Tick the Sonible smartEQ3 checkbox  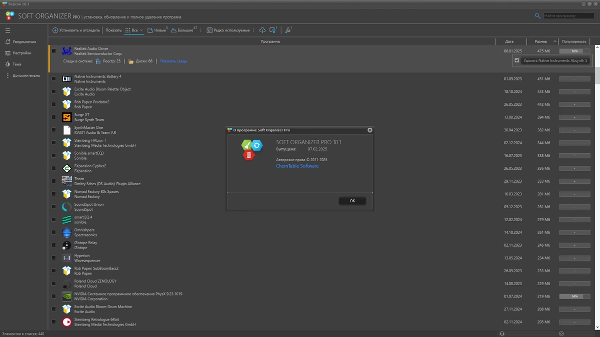coord(54,155)
